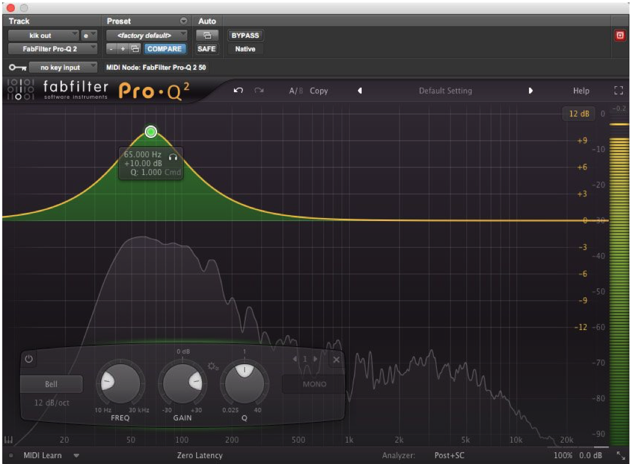Toggle the MONO stereo placement button

pos(314,384)
